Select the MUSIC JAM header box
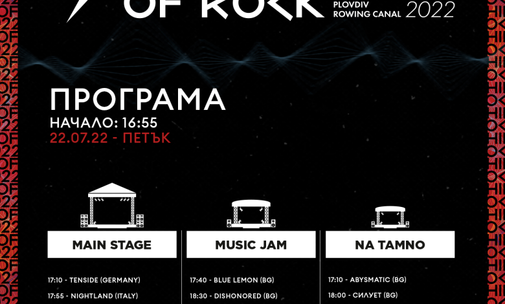Image resolution: width=505 pixels, height=304 pixels. tap(251, 244)
